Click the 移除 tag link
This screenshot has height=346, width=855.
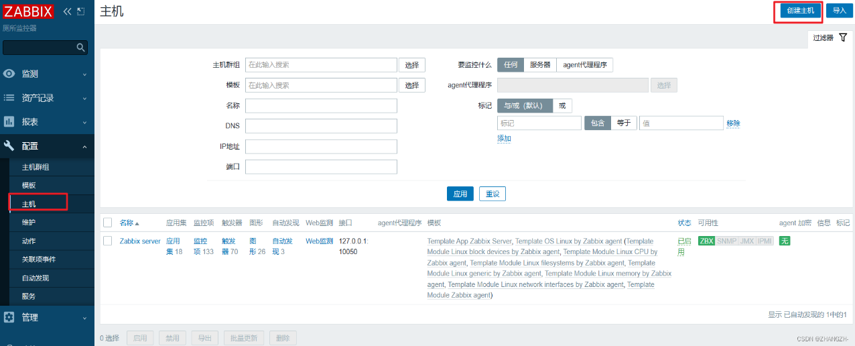coord(733,123)
